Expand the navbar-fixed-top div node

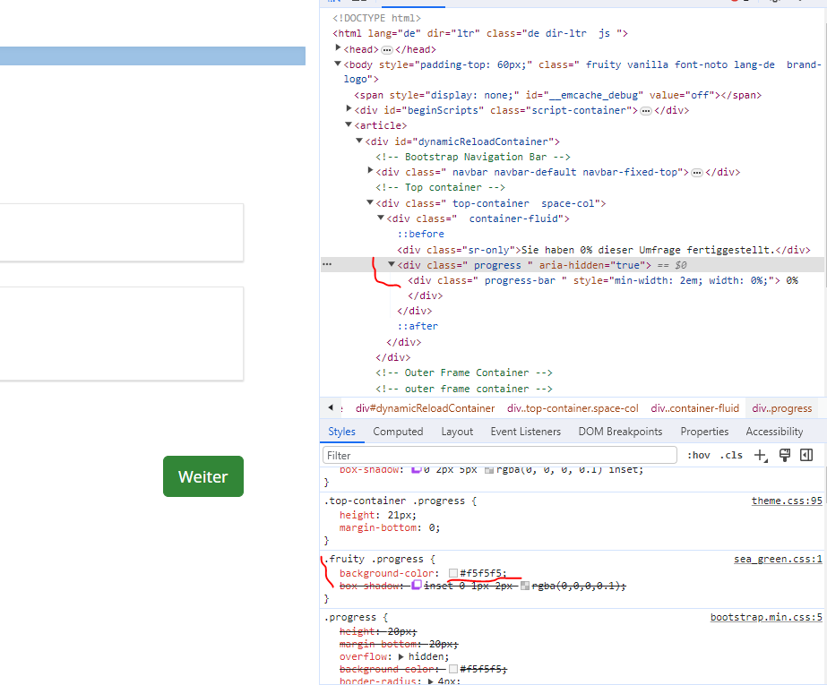(x=370, y=170)
